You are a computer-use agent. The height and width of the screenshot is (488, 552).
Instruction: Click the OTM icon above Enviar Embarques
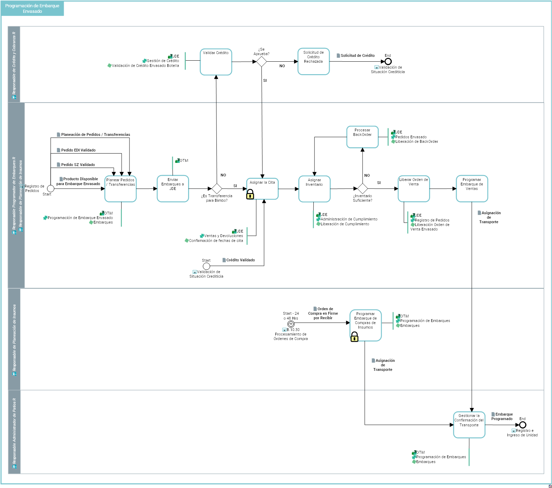(177, 160)
